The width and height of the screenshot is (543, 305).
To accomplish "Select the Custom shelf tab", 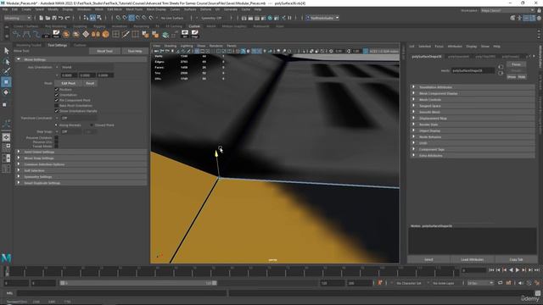I will pyautogui.click(x=194, y=26).
